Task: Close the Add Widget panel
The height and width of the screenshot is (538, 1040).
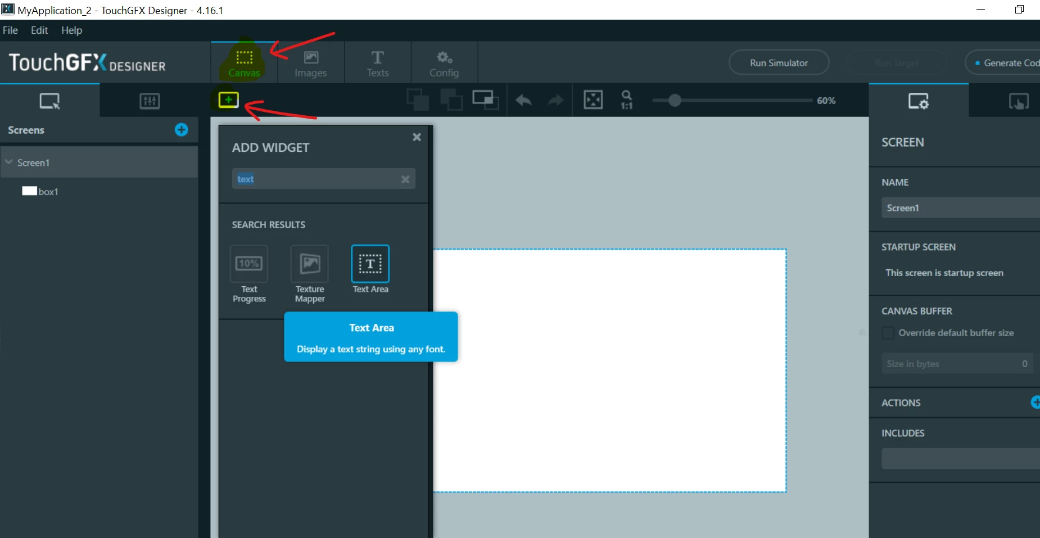Action: point(417,137)
